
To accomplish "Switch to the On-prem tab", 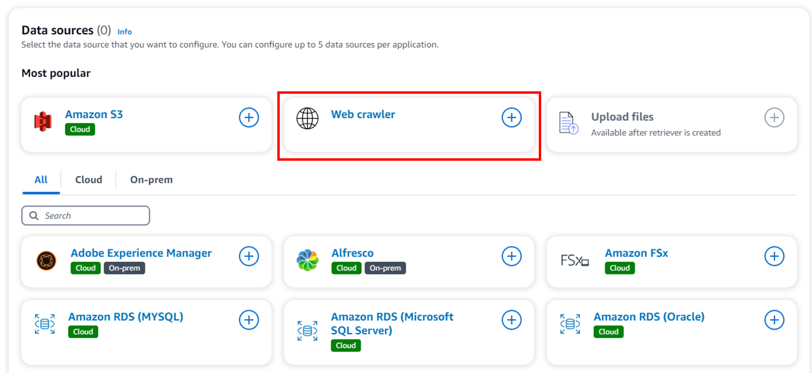I will [151, 180].
